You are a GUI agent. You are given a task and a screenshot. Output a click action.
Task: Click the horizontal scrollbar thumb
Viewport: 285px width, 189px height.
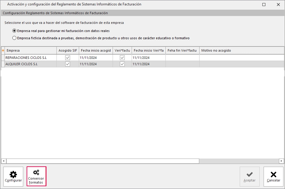tap(103, 161)
